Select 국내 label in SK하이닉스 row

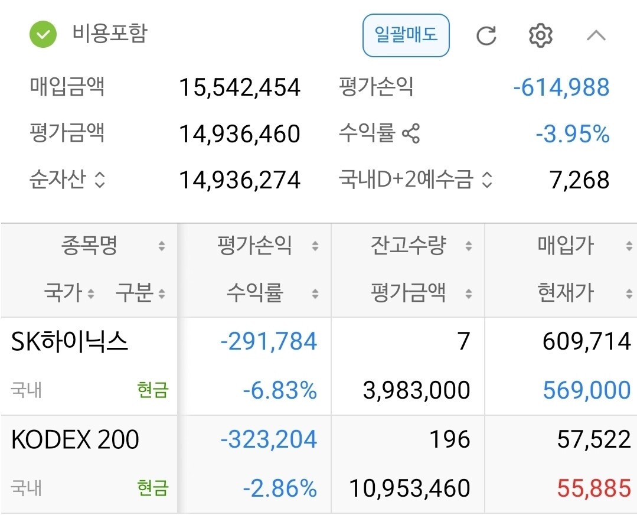click(27, 390)
